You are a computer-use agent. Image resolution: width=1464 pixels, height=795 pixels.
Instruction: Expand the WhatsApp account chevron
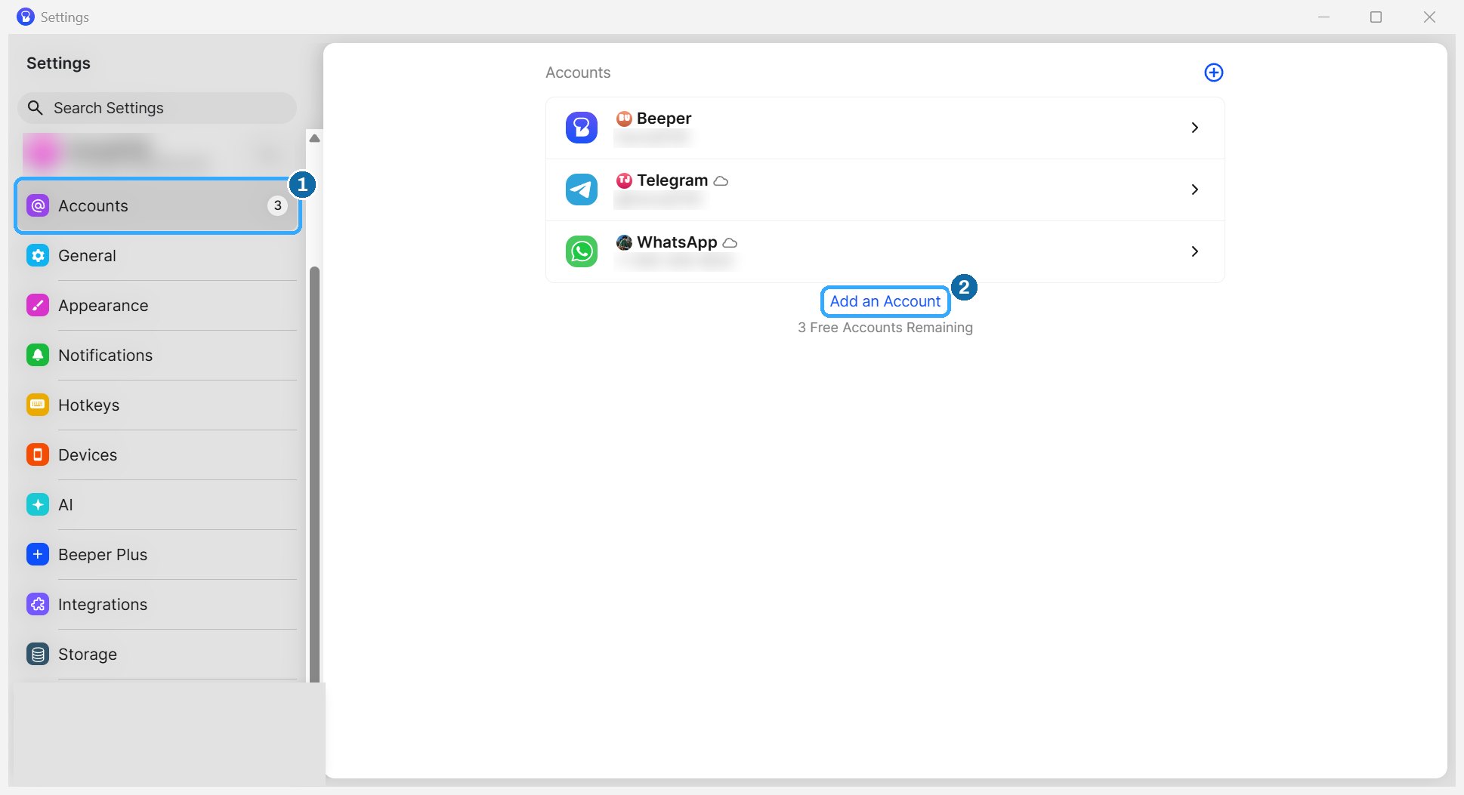[x=1194, y=251]
